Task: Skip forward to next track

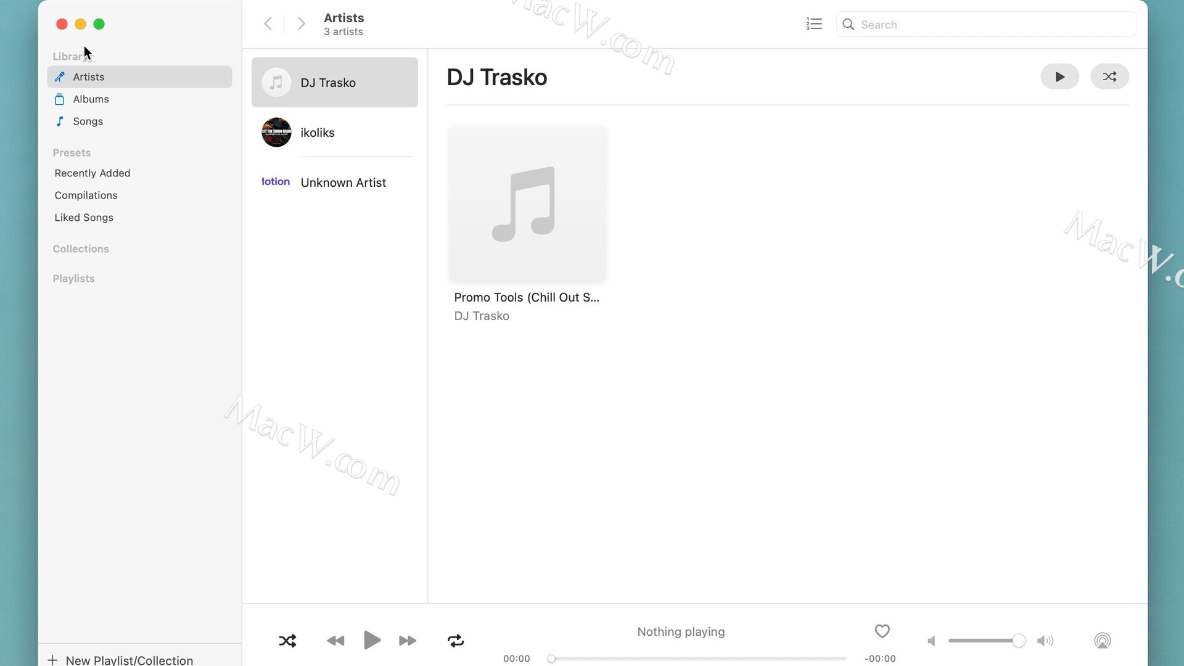Action: click(408, 641)
